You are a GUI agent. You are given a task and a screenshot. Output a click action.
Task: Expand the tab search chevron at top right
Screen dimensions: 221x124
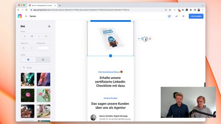[203, 6]
